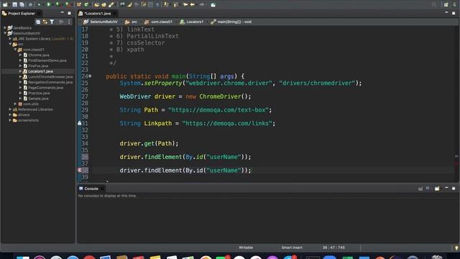Screen dimensions: 460x259
Task: Run the program with the green Run button
Action: tap(49, 4)
